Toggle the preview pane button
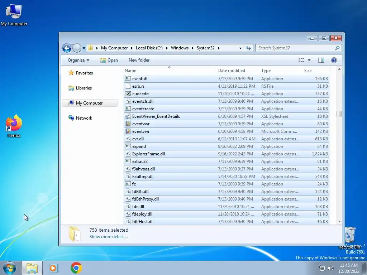Screen dimensions: 367x275 tap(321, 60)
